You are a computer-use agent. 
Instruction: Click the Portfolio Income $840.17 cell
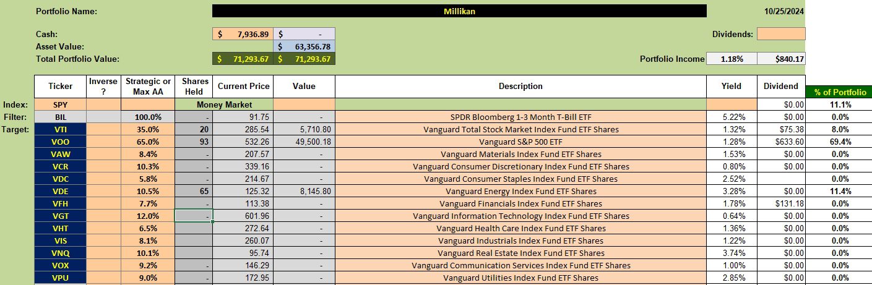pyautogui.click(x=780, y=59)
